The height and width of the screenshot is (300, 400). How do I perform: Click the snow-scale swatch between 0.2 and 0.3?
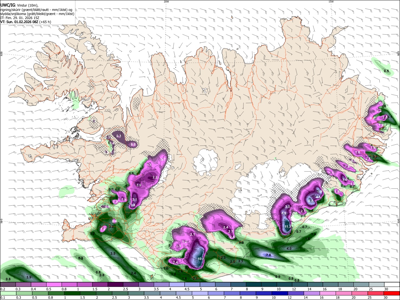tap(8, 285)
